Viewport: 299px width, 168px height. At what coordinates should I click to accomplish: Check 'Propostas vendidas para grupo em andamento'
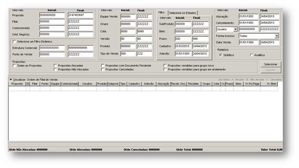click(x=165, y=69)
